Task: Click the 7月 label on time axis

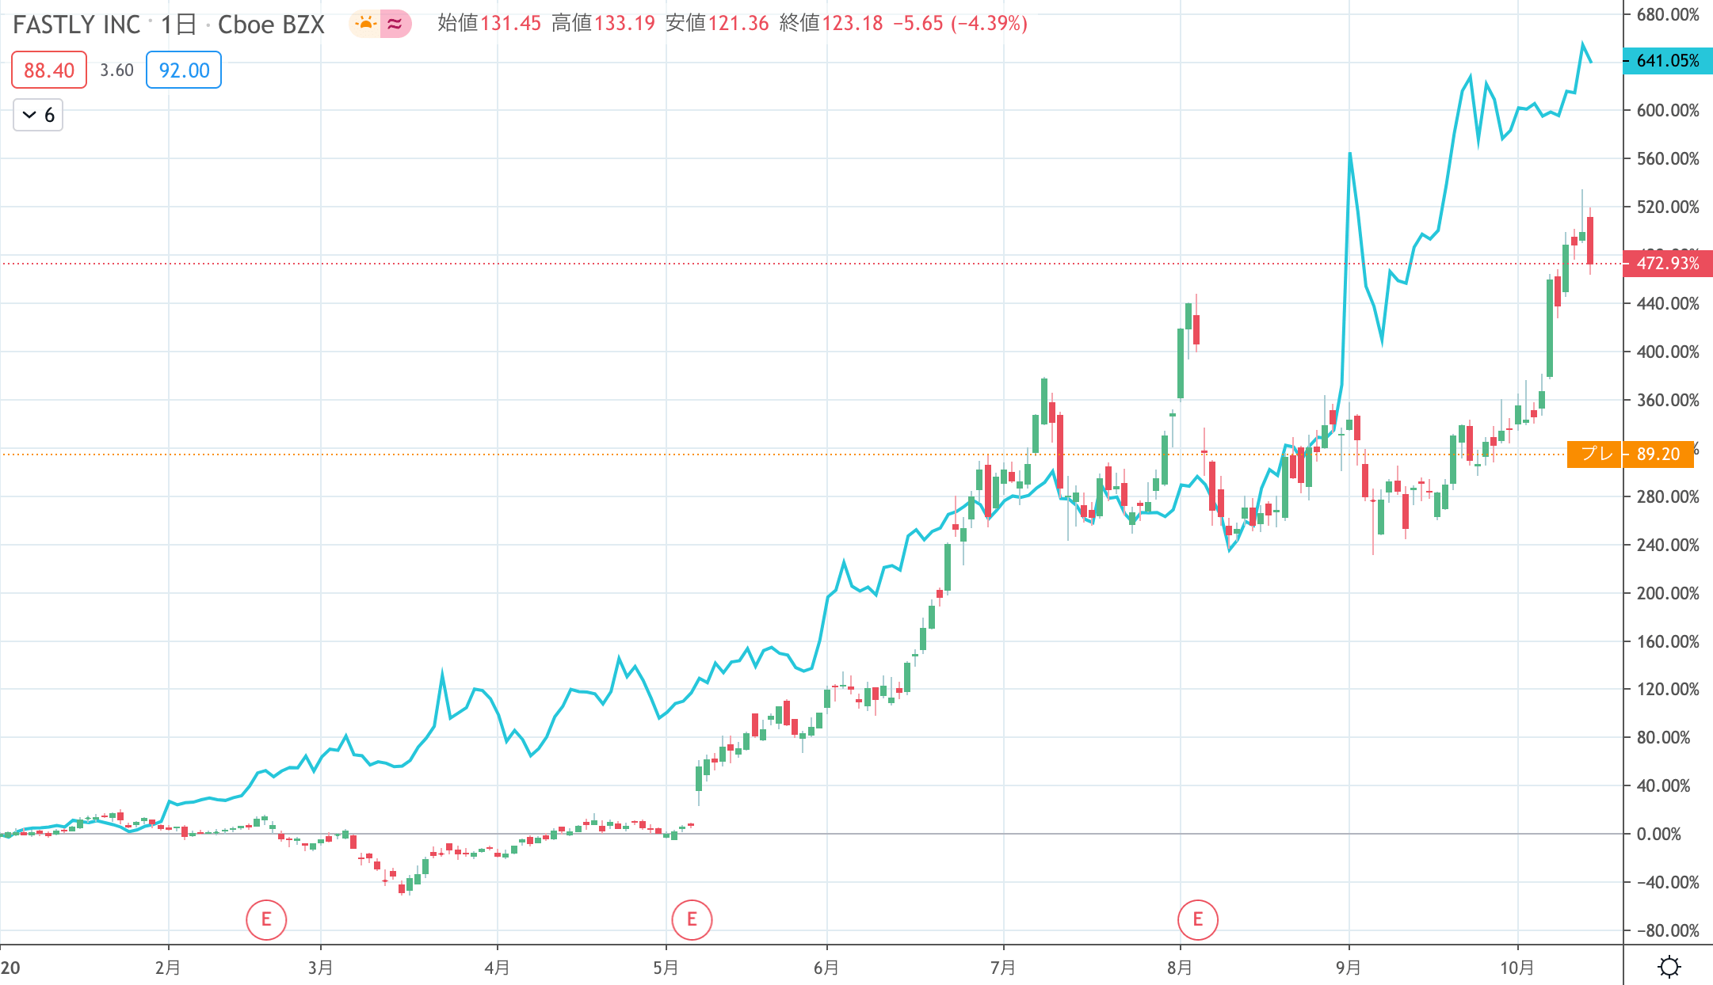Action: coord(1003,968)
